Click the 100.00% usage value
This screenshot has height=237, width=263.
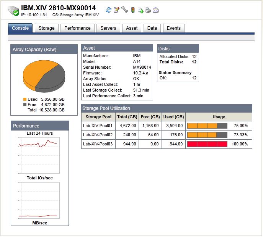[240, 144]
